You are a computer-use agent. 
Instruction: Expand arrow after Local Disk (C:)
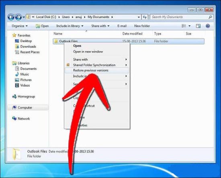(x=59, y=17)
